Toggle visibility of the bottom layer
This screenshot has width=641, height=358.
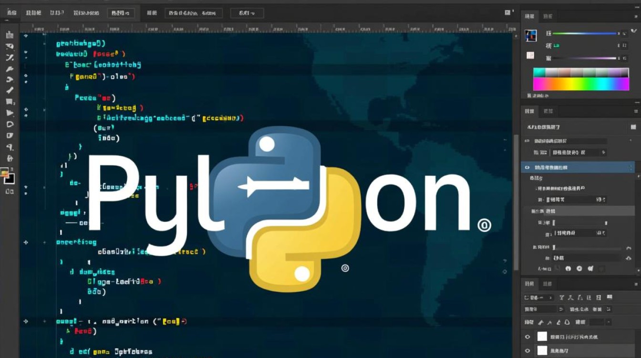(x=527, y=351)
